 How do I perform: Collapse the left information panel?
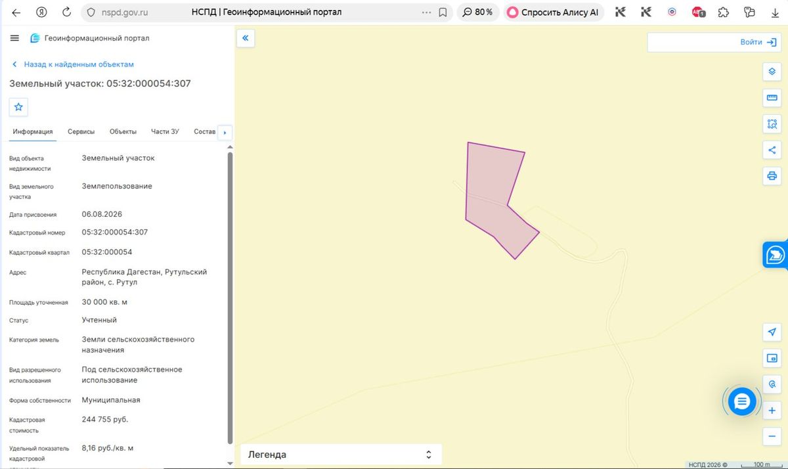(245, 38)
